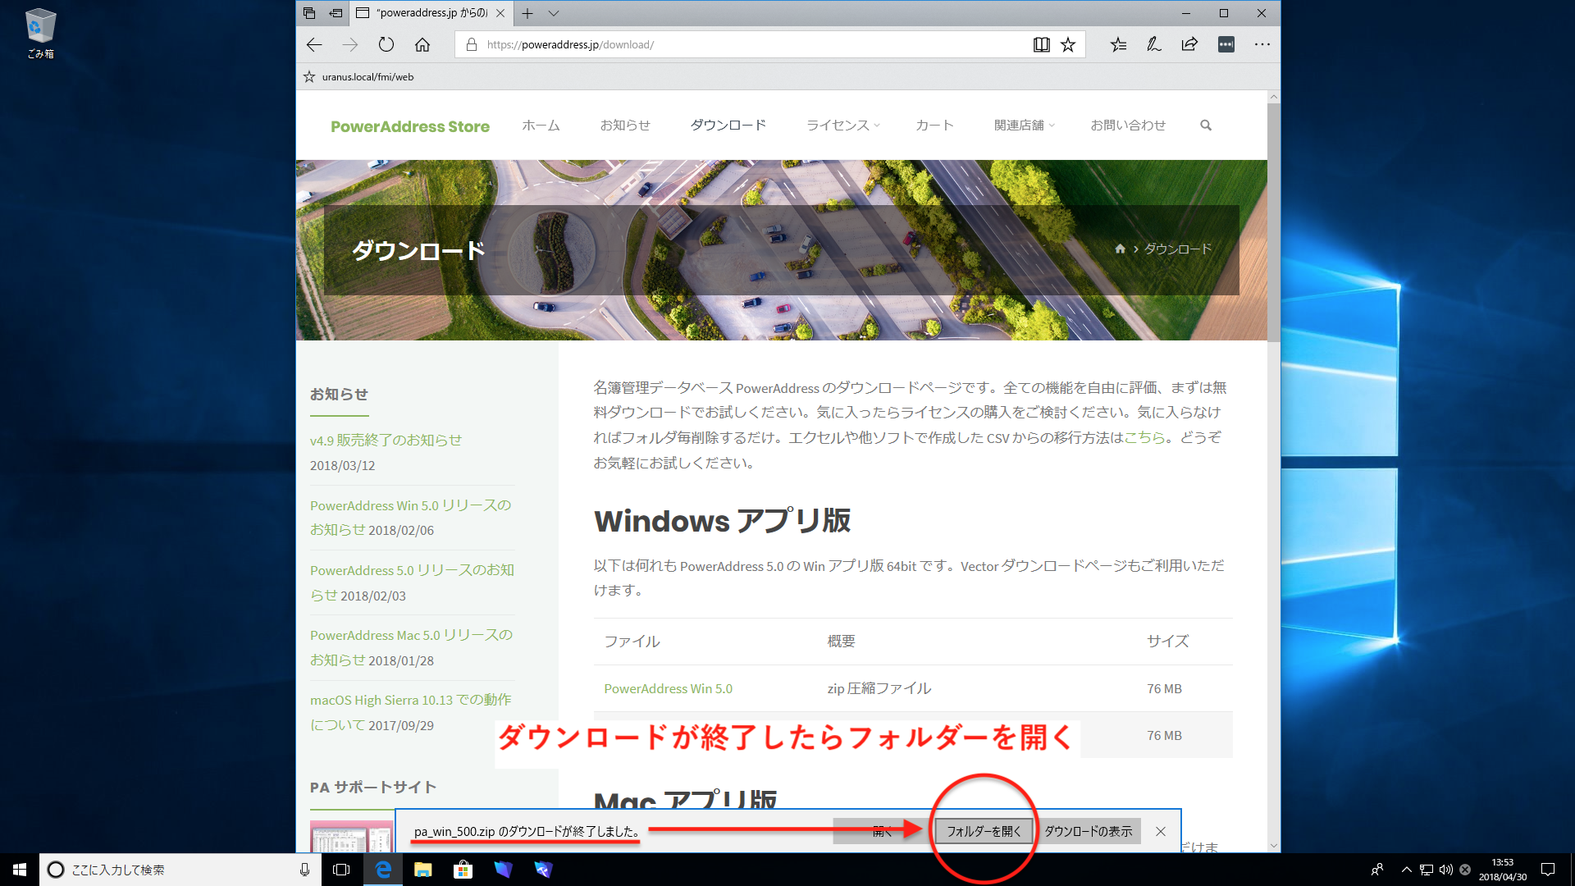Viewport: 1575px width, 886px height.
Task: Click the address bar URL field
Action: click(x=738, y=44)
